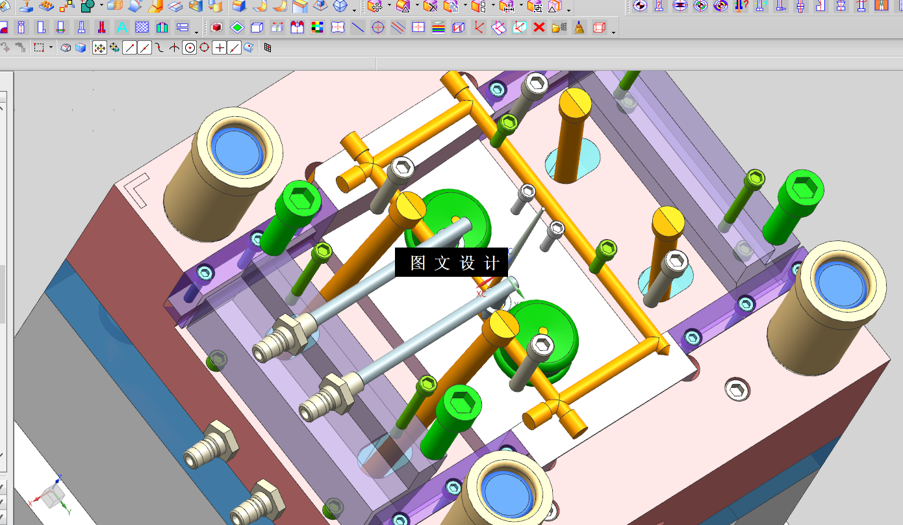Click the black dotted grid icon

tap(267, 47)
